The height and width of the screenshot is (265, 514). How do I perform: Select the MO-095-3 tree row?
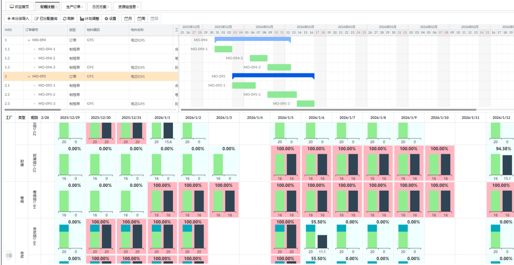[90, 103]
